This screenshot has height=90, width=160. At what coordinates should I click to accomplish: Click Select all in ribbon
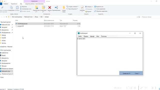(99, 7)
